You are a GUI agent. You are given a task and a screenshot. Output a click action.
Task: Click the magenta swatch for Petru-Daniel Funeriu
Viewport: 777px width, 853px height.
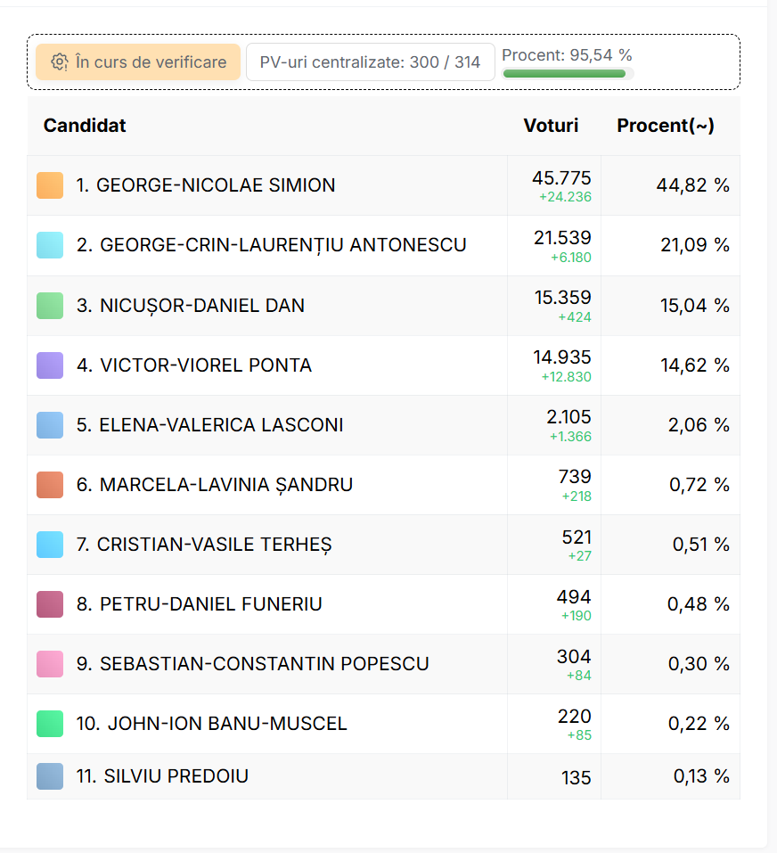pyautogui.click(x=50, y=604)
